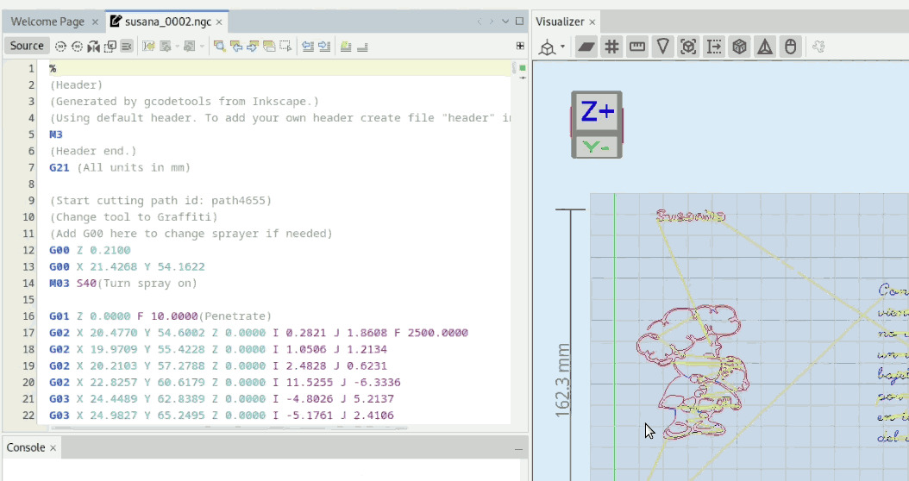Image resolution: width=909 pixels, height=481 pixels.
Task: Click line containing 'Start cutting path id: path4655'
Action: point(160,201)
